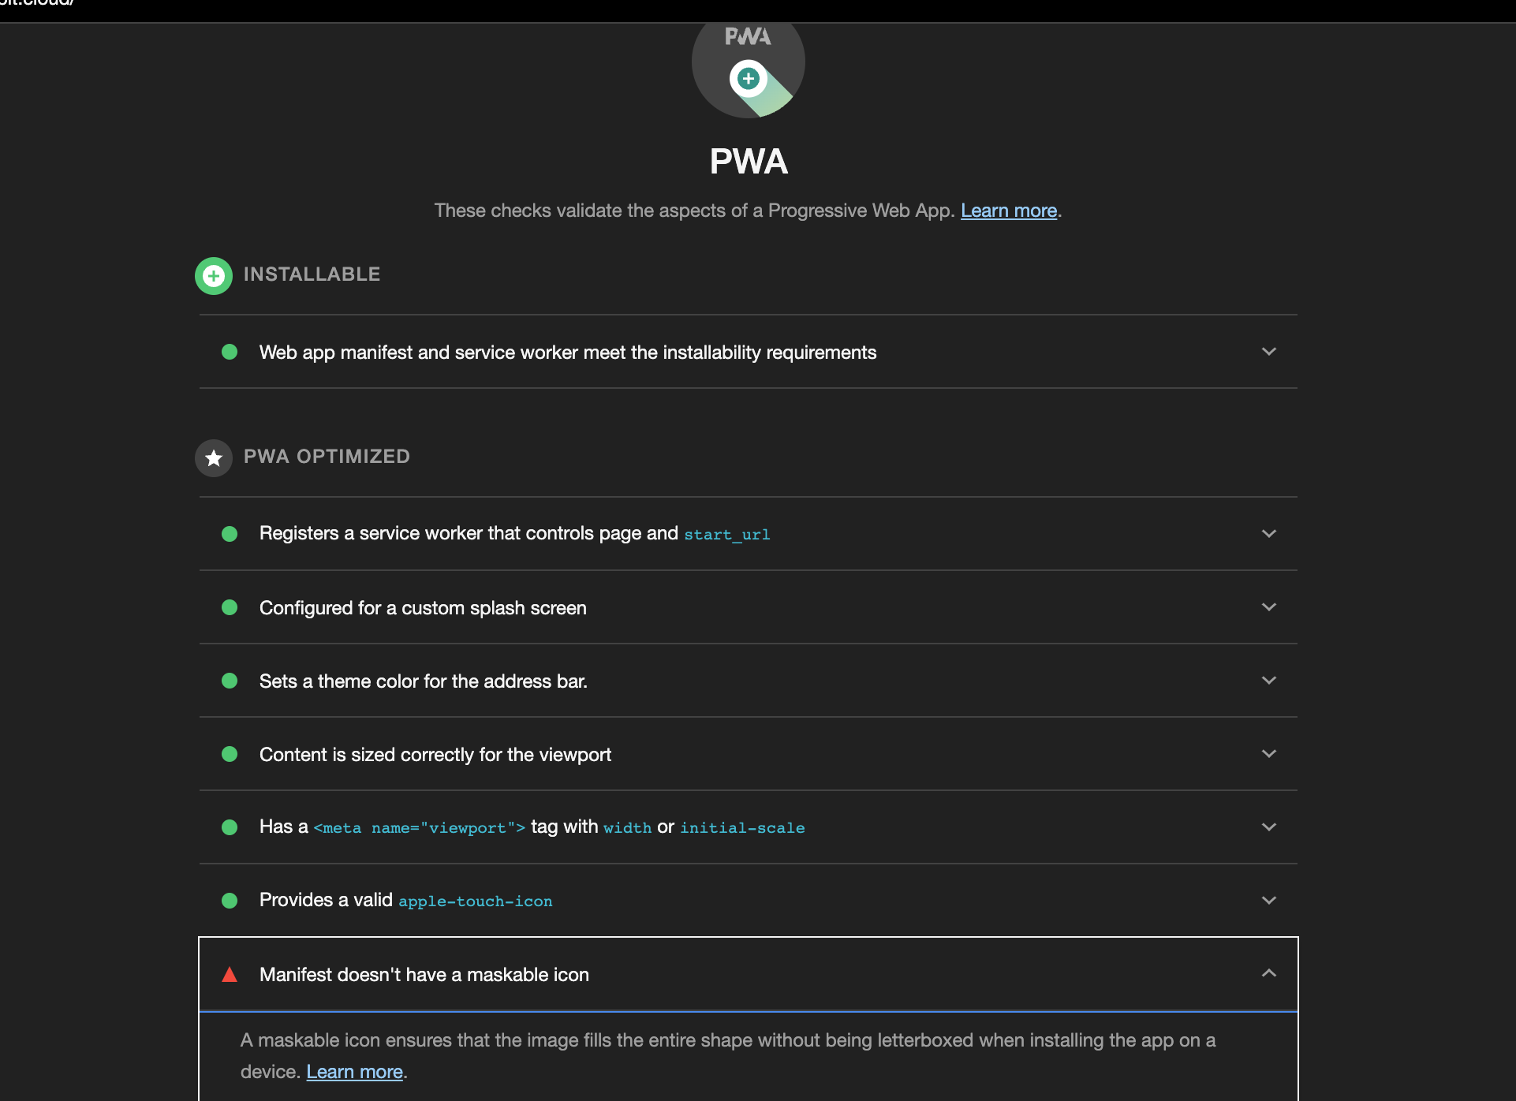The image size is (1516, 1101).
Task: Expand the custom splash screen audit
Action: coord(1269,606)
